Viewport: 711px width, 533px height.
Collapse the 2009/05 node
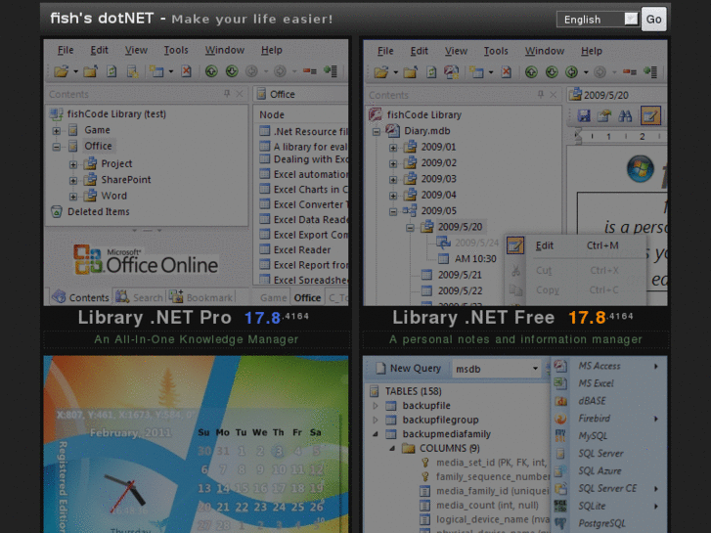click(393, 211)
